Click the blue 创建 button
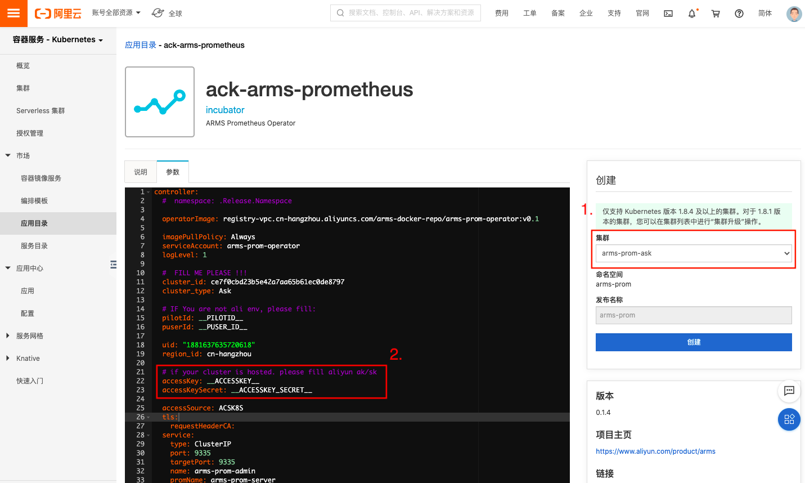The image size is (805, 483). coord(694,342)
